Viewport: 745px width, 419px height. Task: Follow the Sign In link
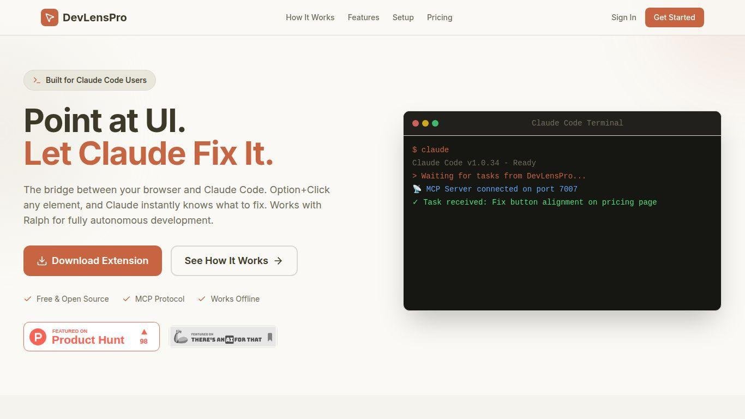(623, 17)
